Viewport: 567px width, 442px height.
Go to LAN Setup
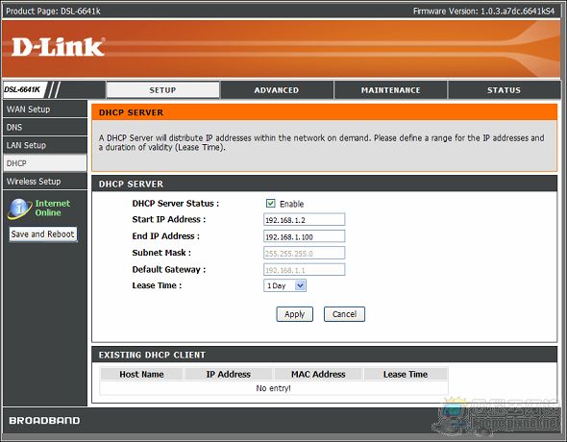45,145
